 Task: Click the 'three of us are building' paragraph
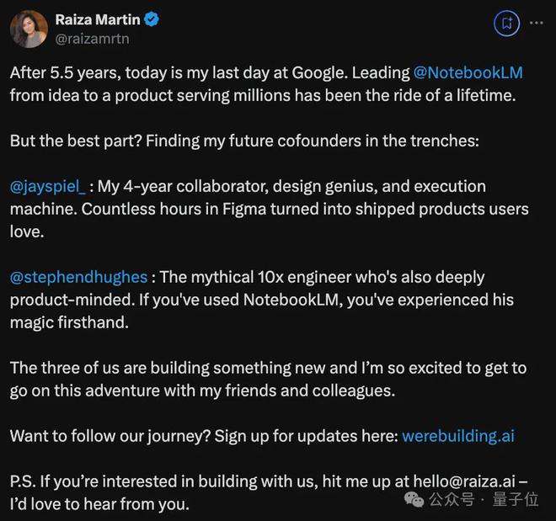tap(268, 368)
